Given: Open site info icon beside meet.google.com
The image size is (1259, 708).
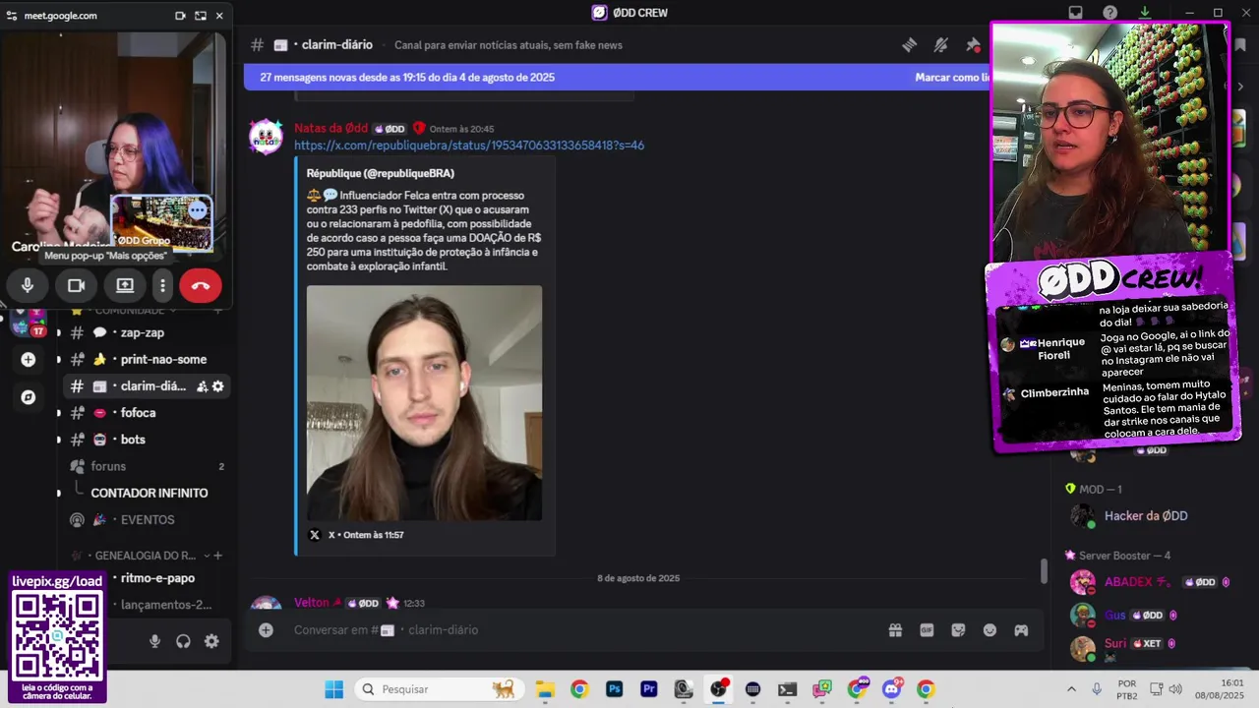Looking at the screenshot, I should click(12, 16).
